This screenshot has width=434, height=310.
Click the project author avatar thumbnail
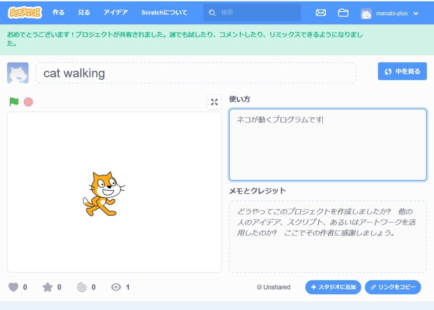pyautogui.click(x=18, y=73)
